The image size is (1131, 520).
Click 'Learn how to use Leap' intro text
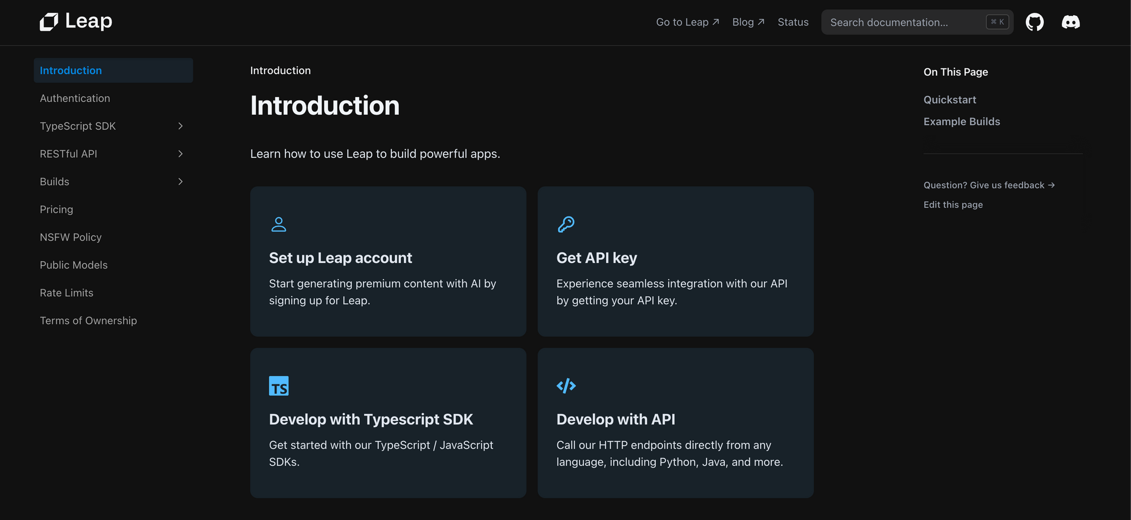point(375,154)
